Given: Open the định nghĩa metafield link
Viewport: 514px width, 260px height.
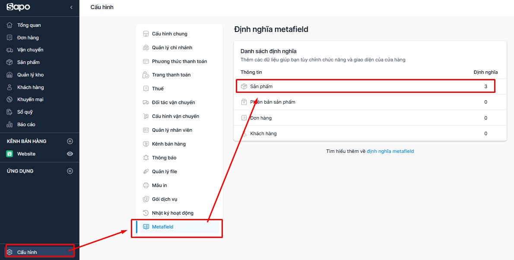Looking at the screenshot, I should click(390, 151).
